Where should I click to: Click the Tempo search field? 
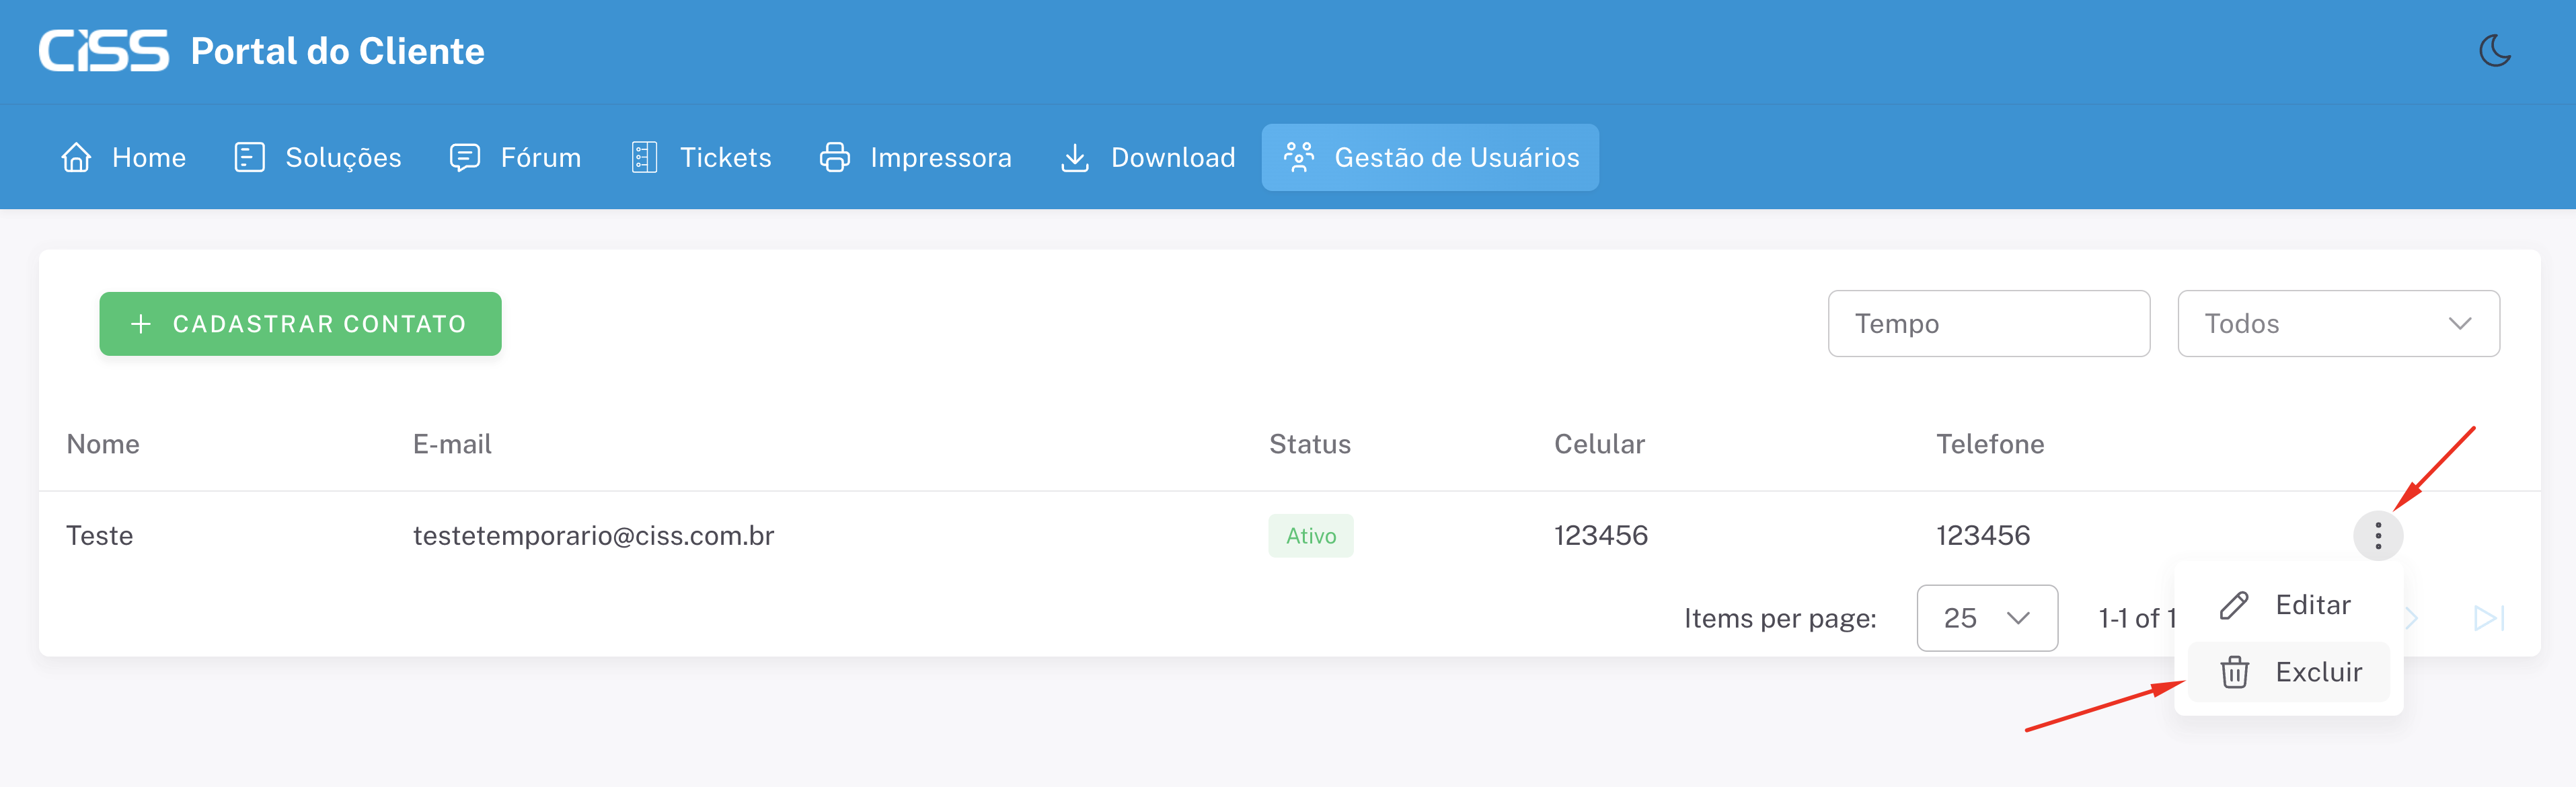[x=1988, y=324]
